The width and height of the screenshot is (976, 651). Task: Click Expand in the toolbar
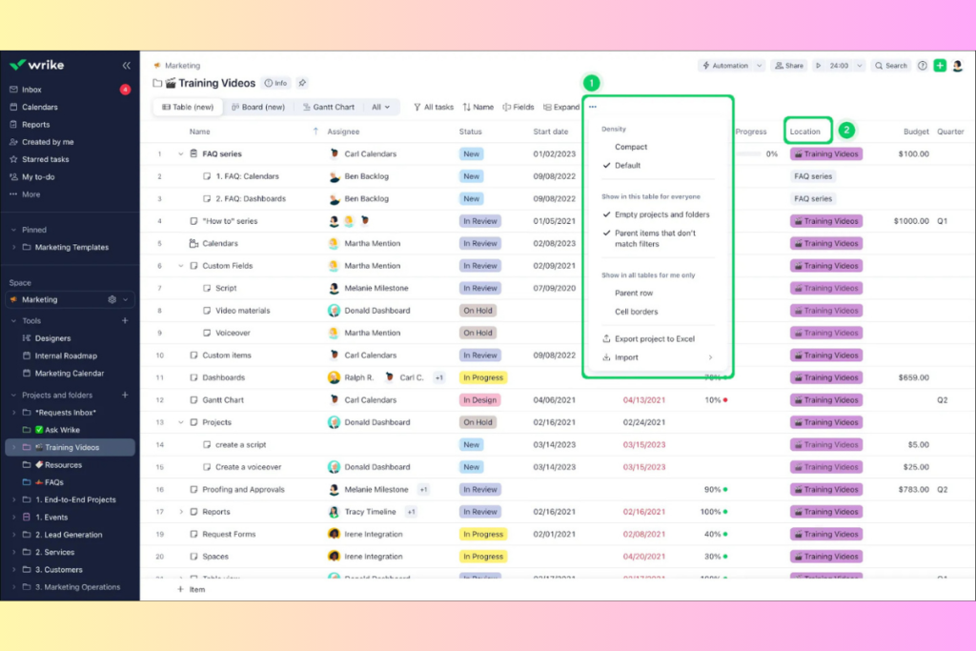coord(561,107)
